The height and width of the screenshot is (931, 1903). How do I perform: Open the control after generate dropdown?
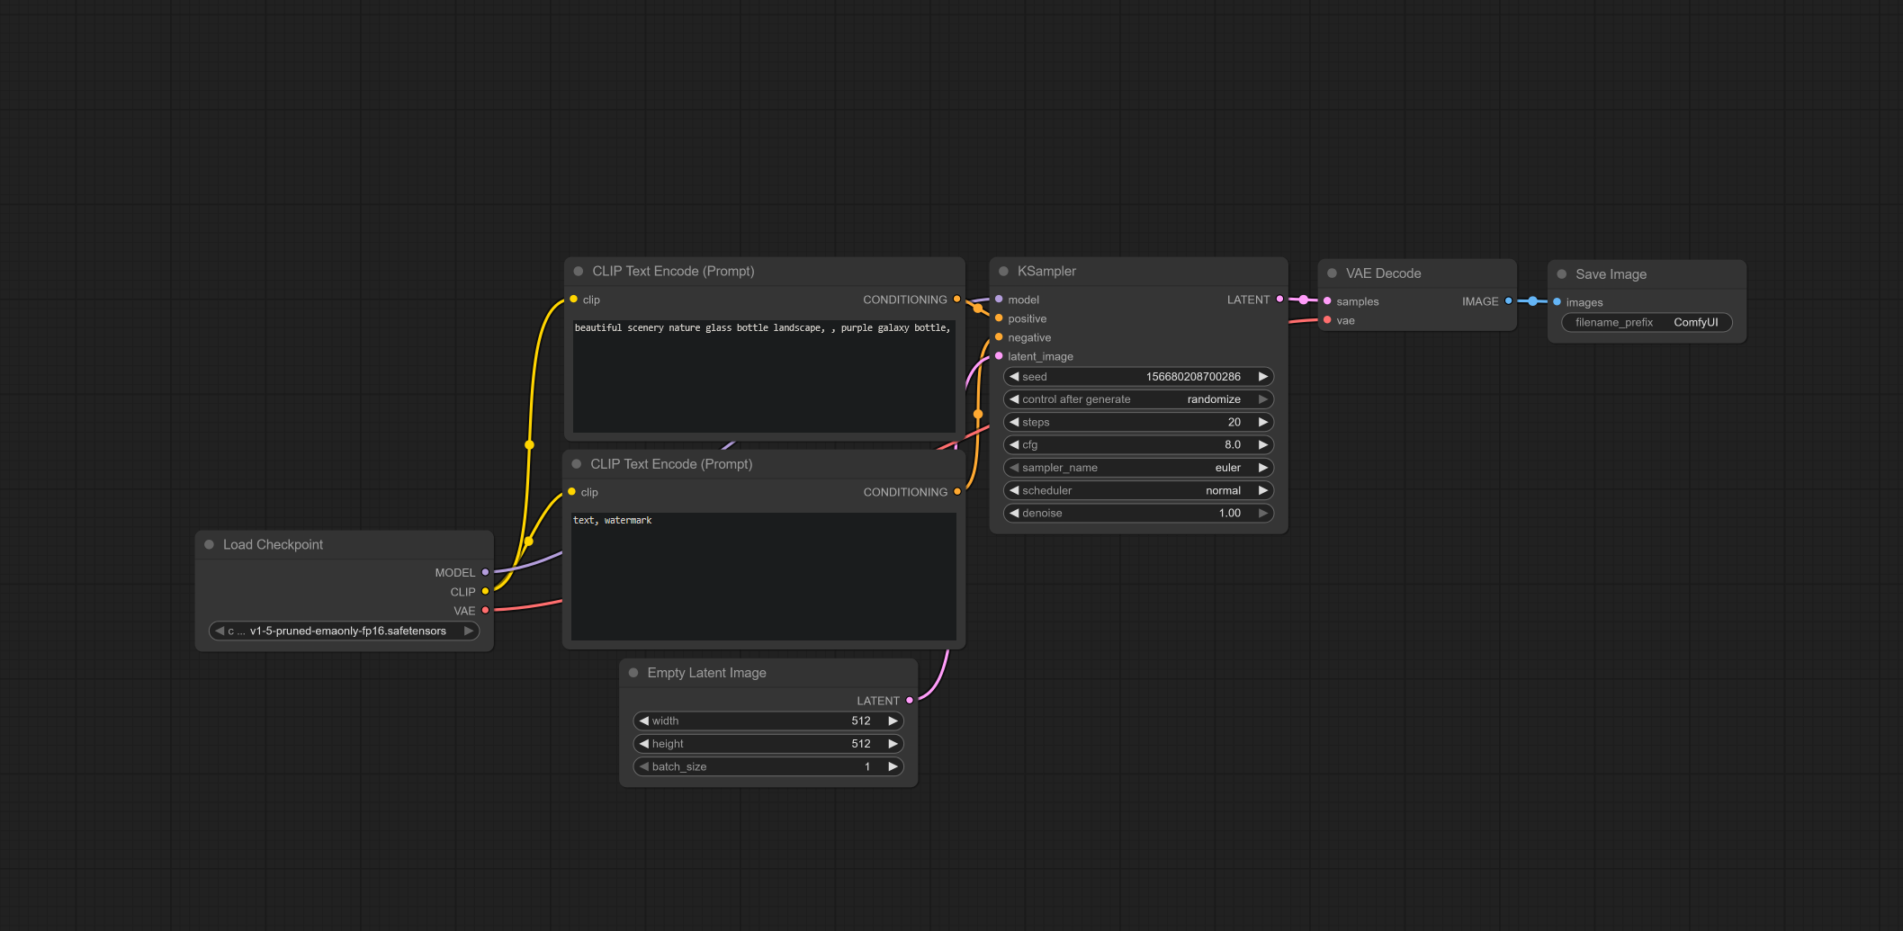click(x=1138, y=399)
